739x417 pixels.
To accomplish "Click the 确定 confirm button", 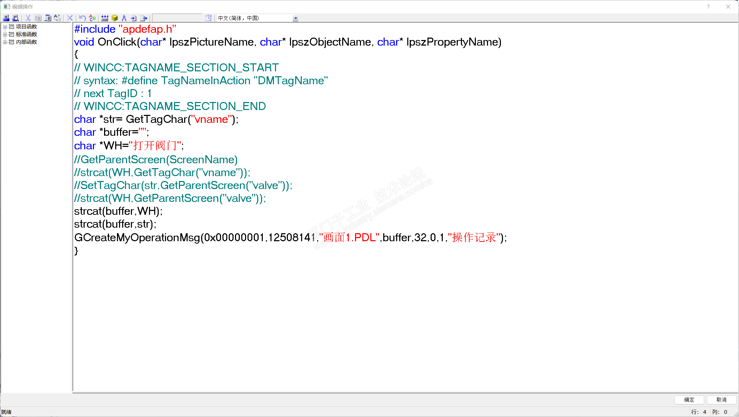I will pyautogui.click(x=689, y=400).
